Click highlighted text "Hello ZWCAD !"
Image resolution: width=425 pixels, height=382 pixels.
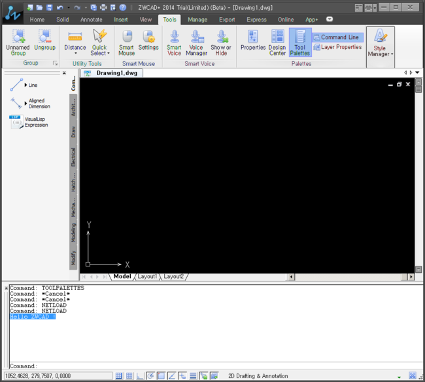point(33,317)
